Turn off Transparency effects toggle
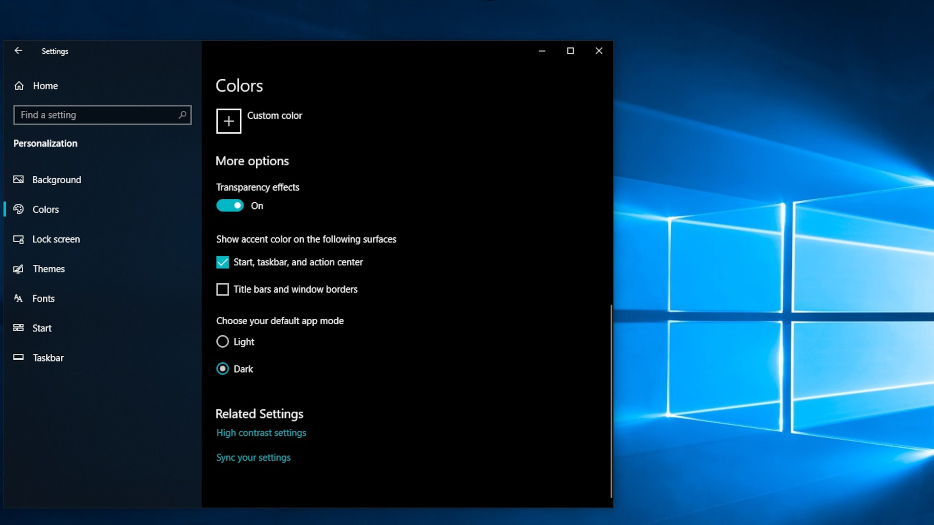 pos(230,206)
